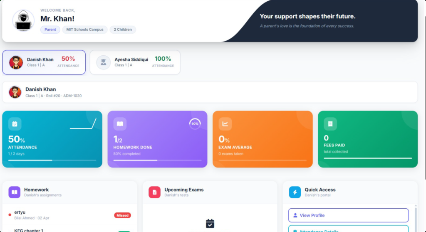Click the 50% circular progress ring
Screen dimensions: 426x232
click(x=195, y=123)
